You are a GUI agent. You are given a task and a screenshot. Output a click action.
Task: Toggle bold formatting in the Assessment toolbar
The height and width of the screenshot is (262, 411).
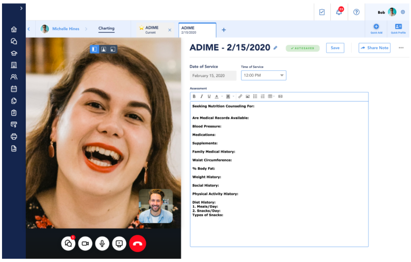194,97
